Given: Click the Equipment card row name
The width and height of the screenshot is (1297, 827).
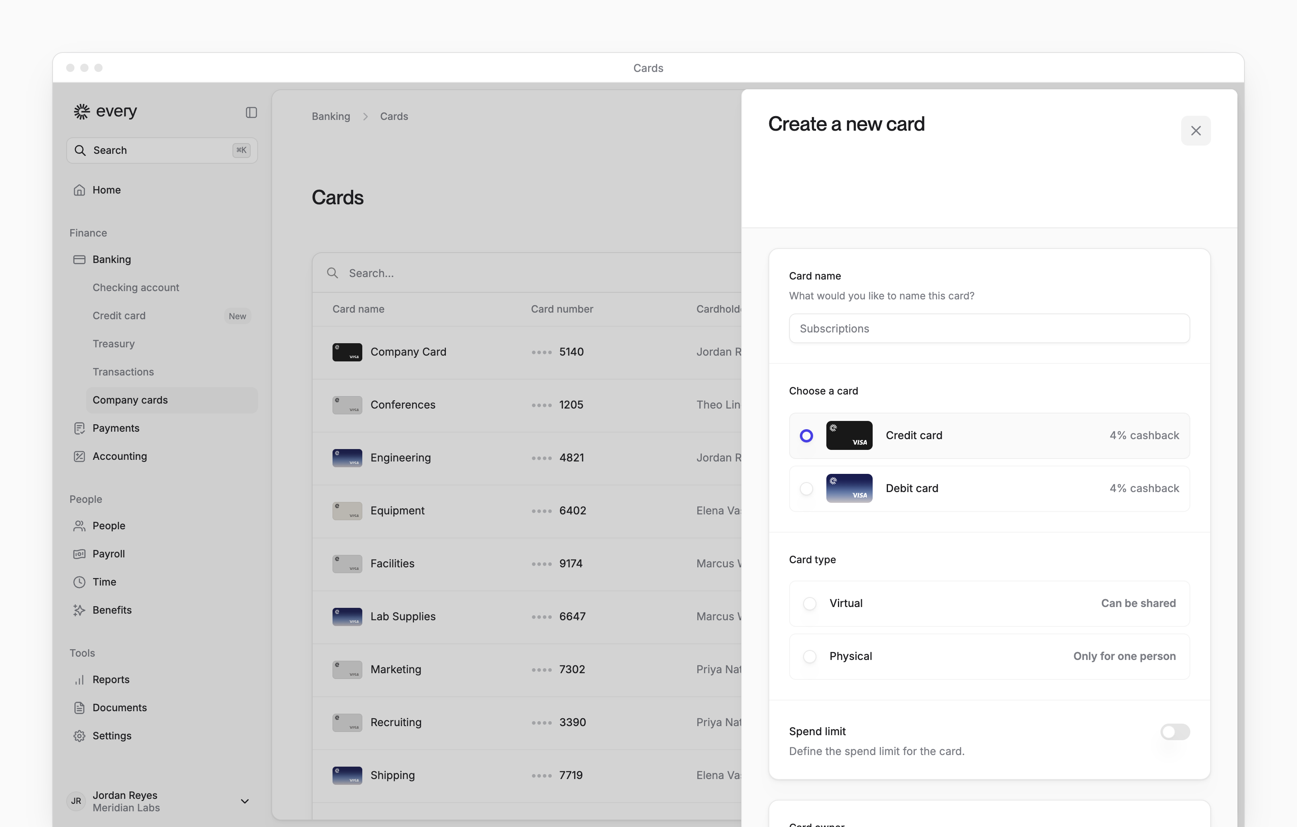Looking at the screenshot, I should (x=397, y=510).
